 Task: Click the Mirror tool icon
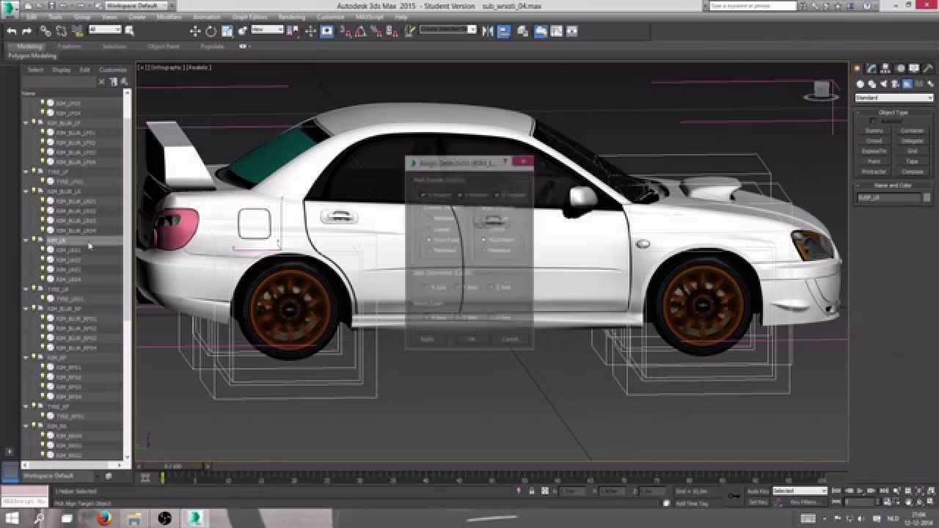click(x=487, y=31)
